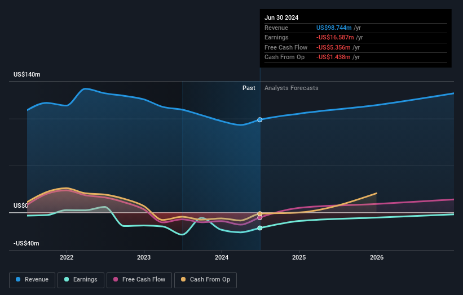This screenshot has height=295, width=463.
Task: Click the -US$5.356m free cash flow value
Action: pos(333,47)
